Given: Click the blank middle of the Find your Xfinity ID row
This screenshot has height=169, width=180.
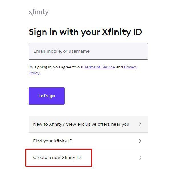Looking at the screenshot, I should point(106,141).
